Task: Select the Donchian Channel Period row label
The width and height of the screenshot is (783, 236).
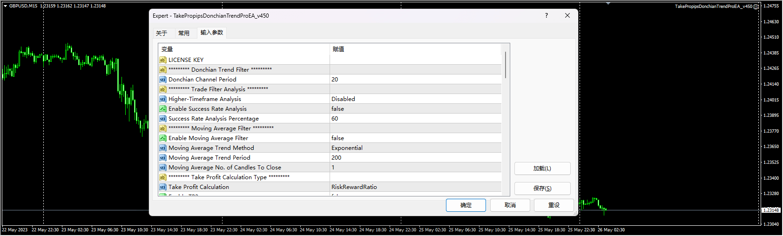Action: click(202, 79)
